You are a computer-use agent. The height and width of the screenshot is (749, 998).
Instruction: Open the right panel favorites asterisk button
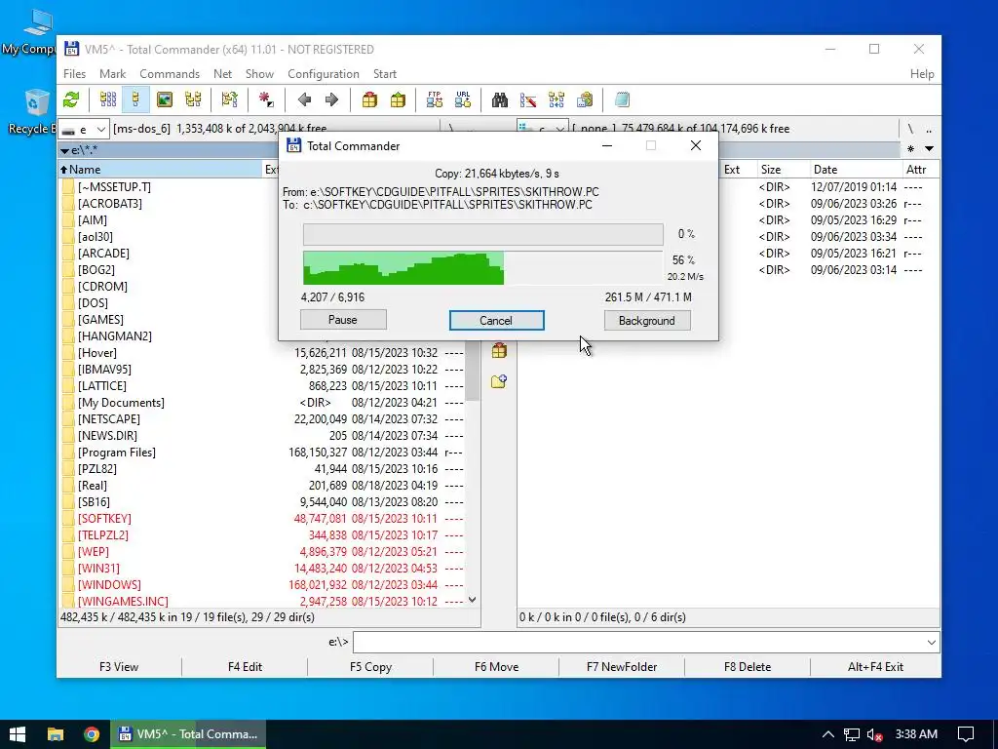[911, 149]
